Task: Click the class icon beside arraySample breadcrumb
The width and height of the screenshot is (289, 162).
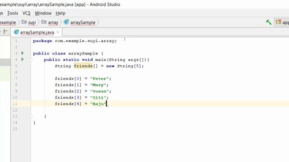Action: click(66, 22)
